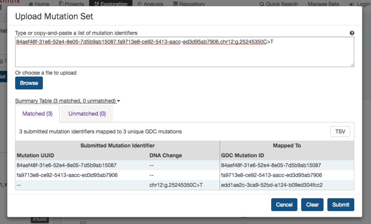Image resolution: width=371 pixels, height=224 pixels.
Task: Open Quick Search magnifier
Action: pyautogui.click(x=262, y=4)
